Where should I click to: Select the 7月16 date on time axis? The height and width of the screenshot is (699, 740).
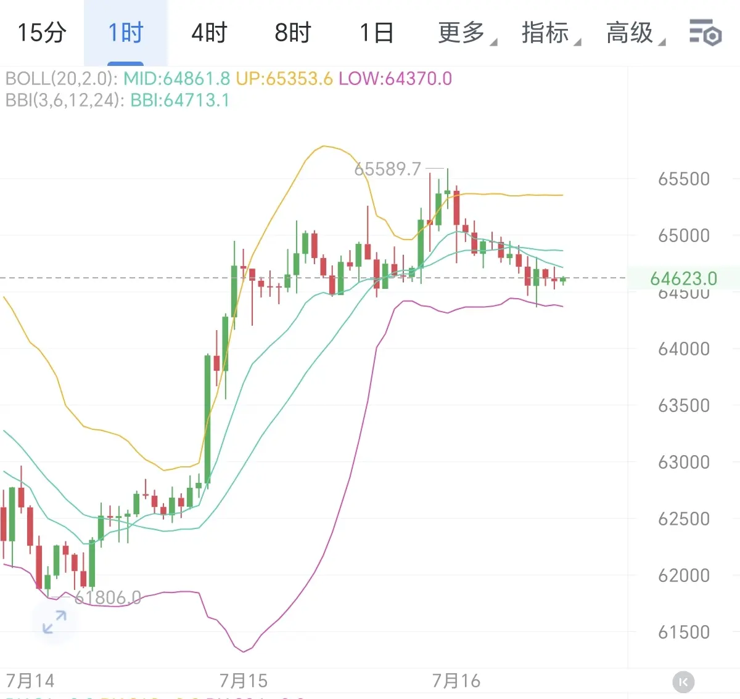tap(456, 681)
